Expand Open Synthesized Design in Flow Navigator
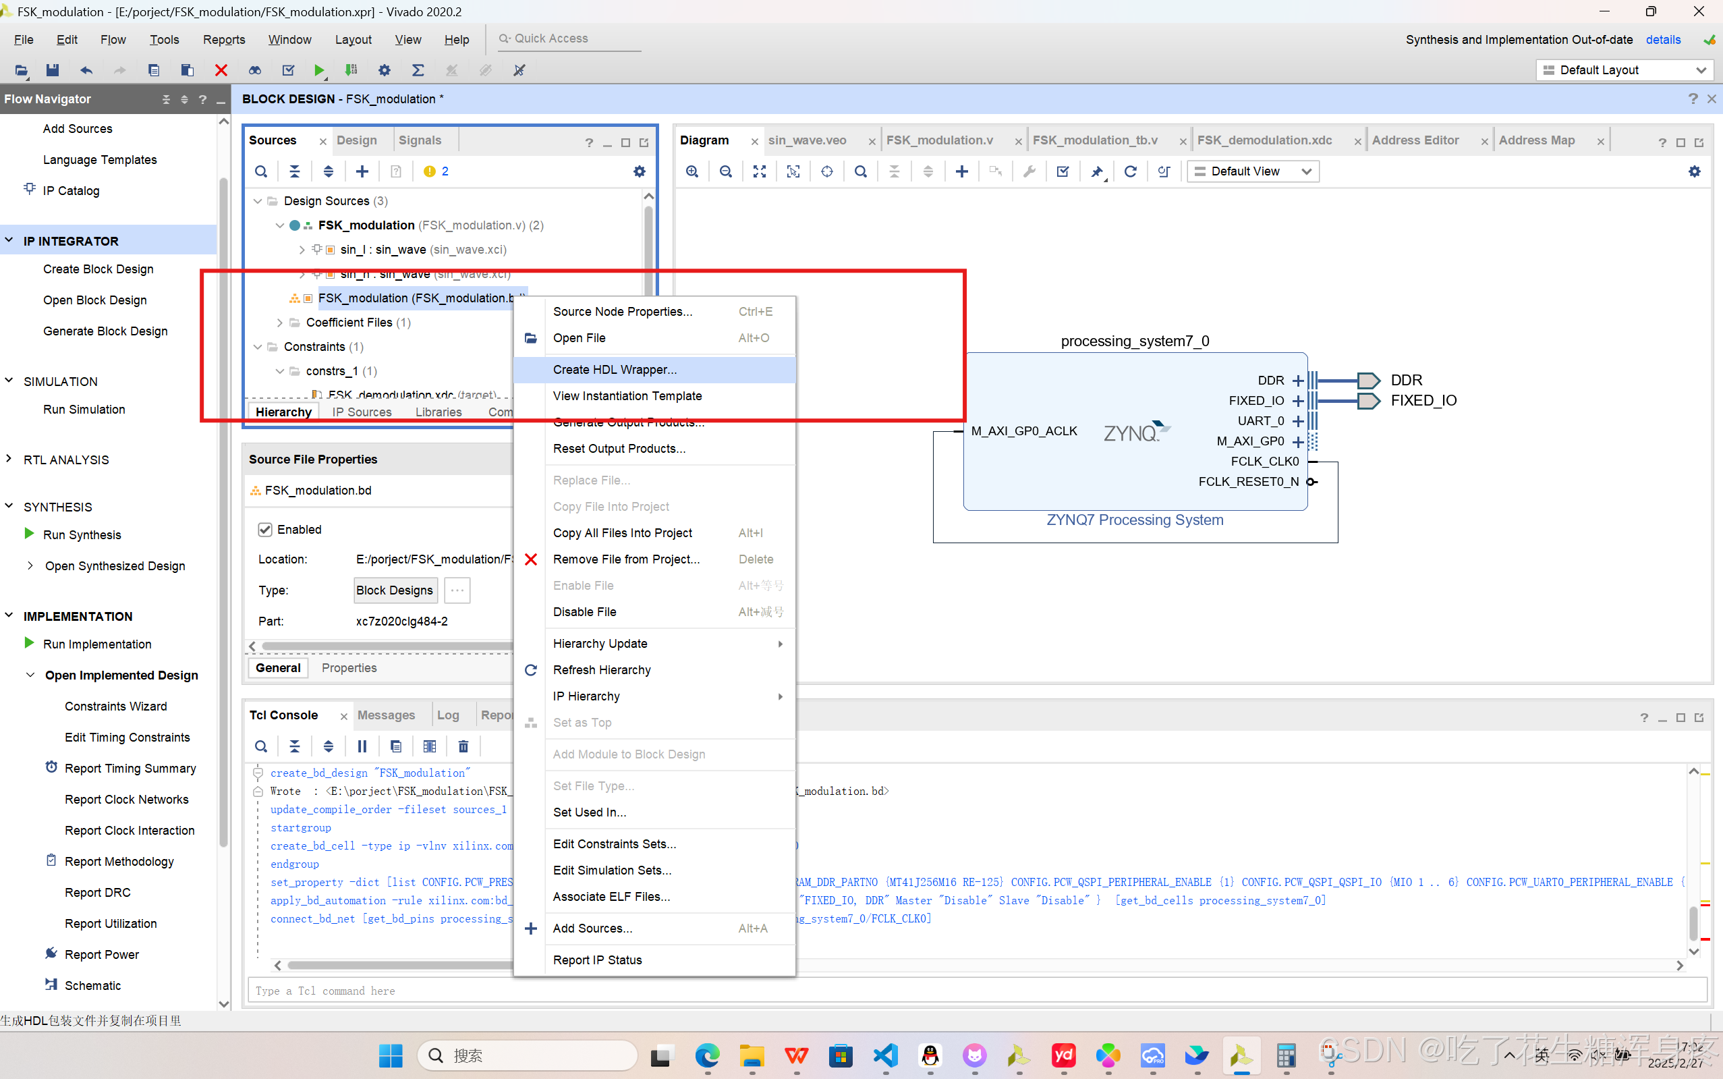This screenshot has height=1079, width=1723. 30,565
